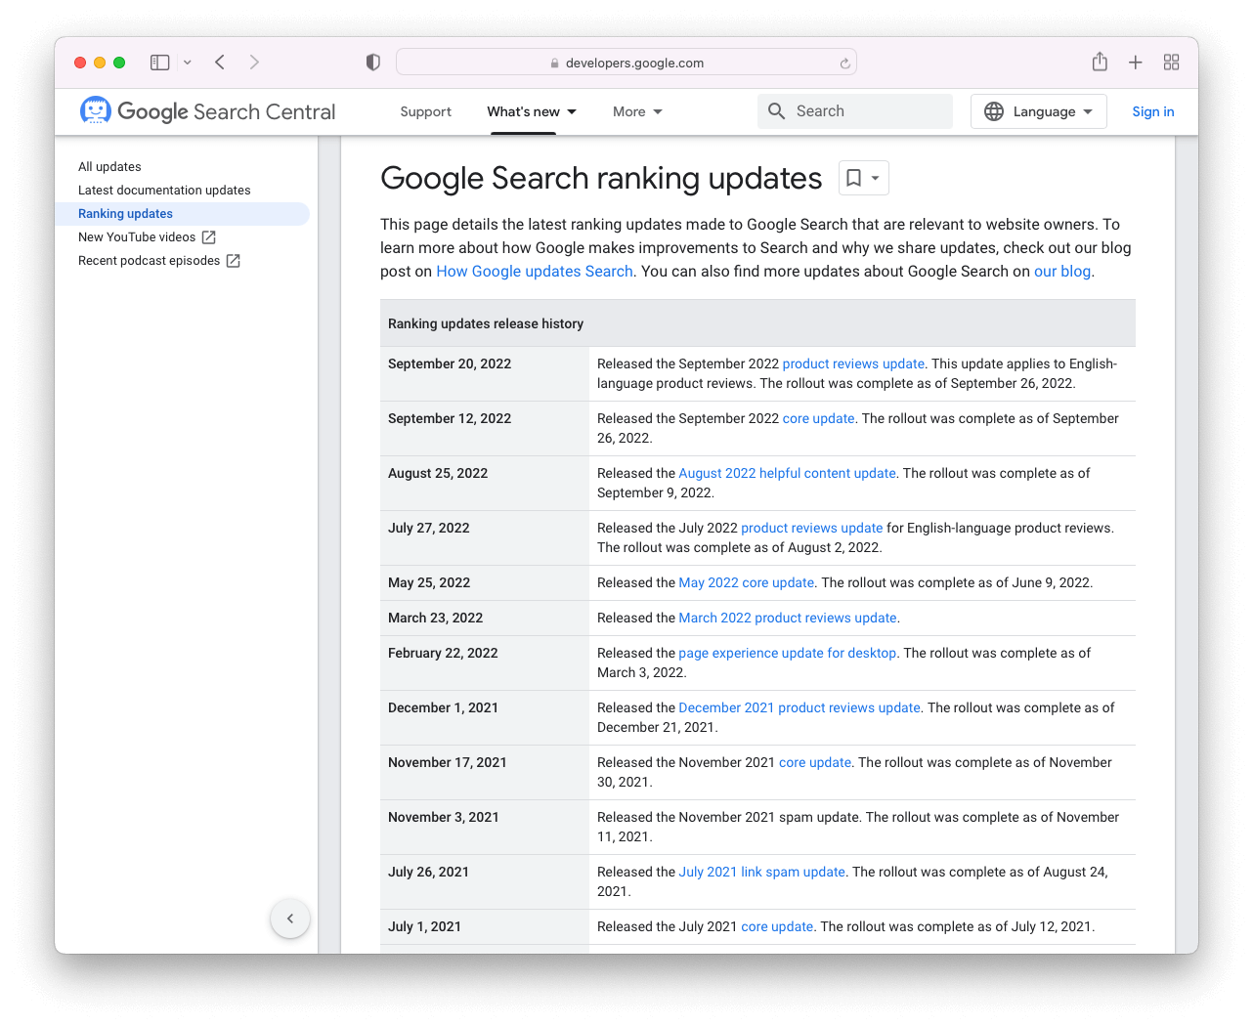Expand the More menu
The height and width of the screenshot is (1026, 1253).
636,110
